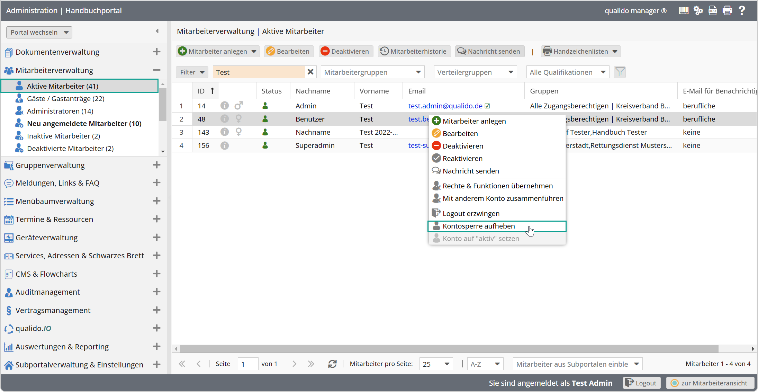Collapse the left sidebar panel
The height and width of the screenshot is (392, 758).
pos(157,31)
